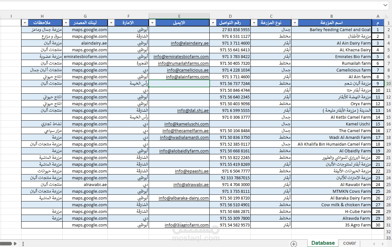Select the cell مزرعة عضوية in ملاحظات column
392x247 pixels.
[x=42, y=56]
